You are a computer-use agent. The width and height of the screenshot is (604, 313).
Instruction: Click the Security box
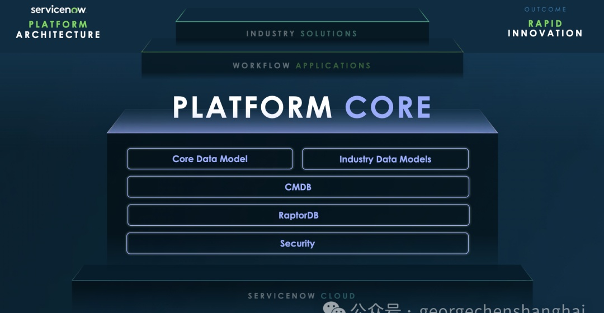[298, 243]
